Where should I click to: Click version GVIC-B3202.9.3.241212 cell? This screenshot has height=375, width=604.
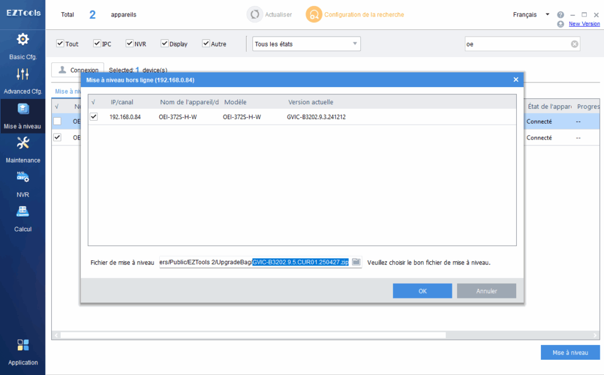coord(316,117)
